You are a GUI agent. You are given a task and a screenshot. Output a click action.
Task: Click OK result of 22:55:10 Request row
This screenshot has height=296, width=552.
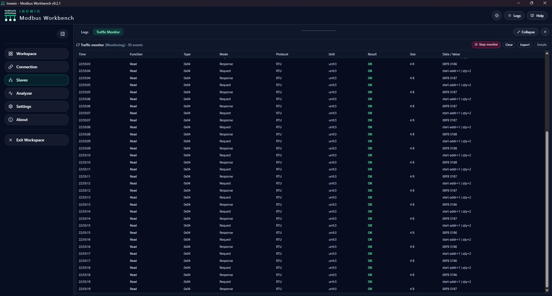370,155
